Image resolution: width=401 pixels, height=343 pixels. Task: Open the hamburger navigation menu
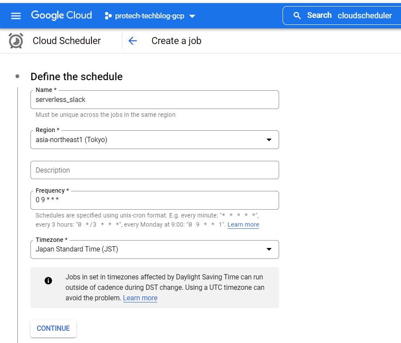(x=16, y=16)
